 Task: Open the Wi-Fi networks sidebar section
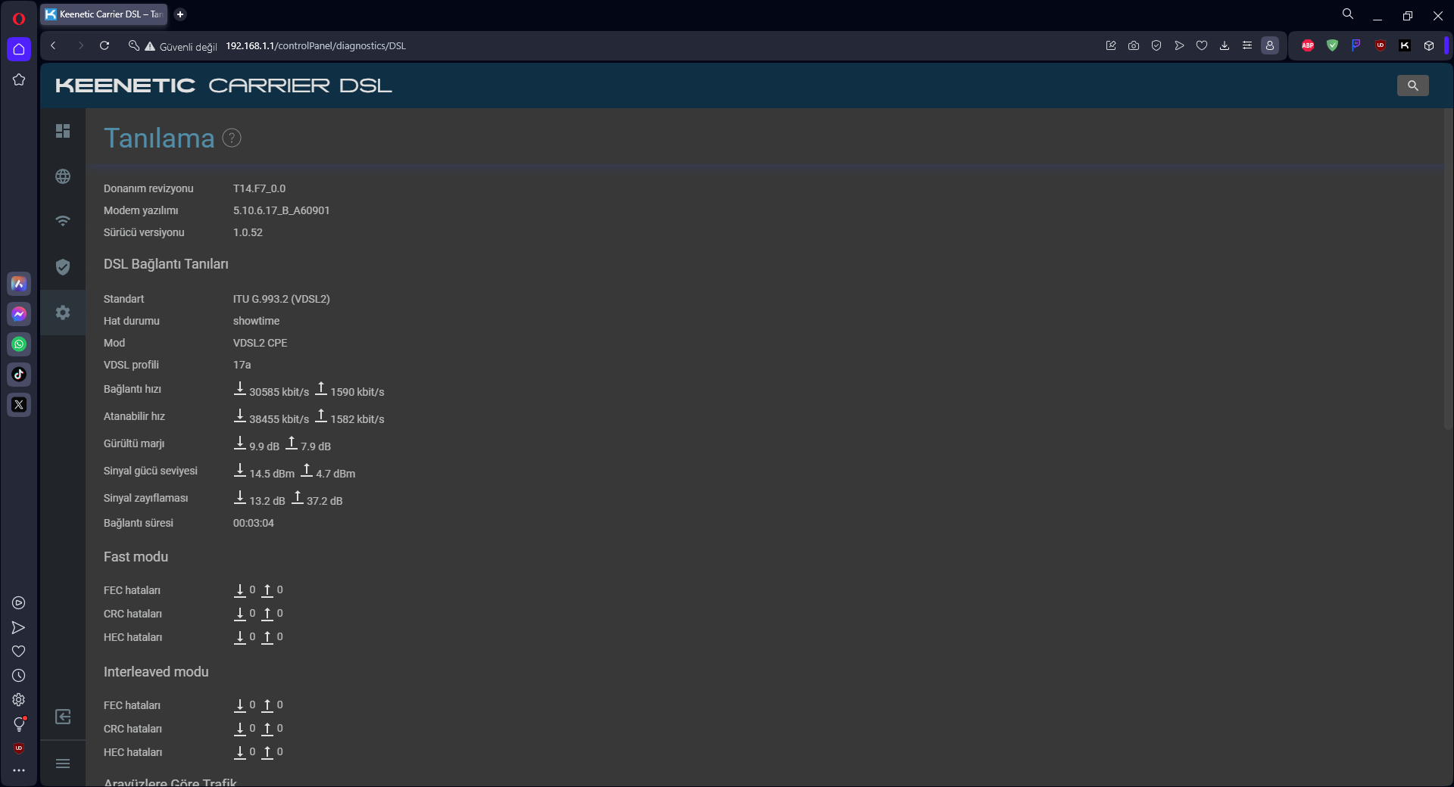click(x=63, y=221)
